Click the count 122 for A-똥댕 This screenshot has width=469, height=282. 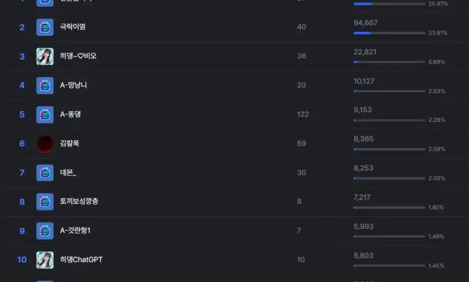pos(303,114)
